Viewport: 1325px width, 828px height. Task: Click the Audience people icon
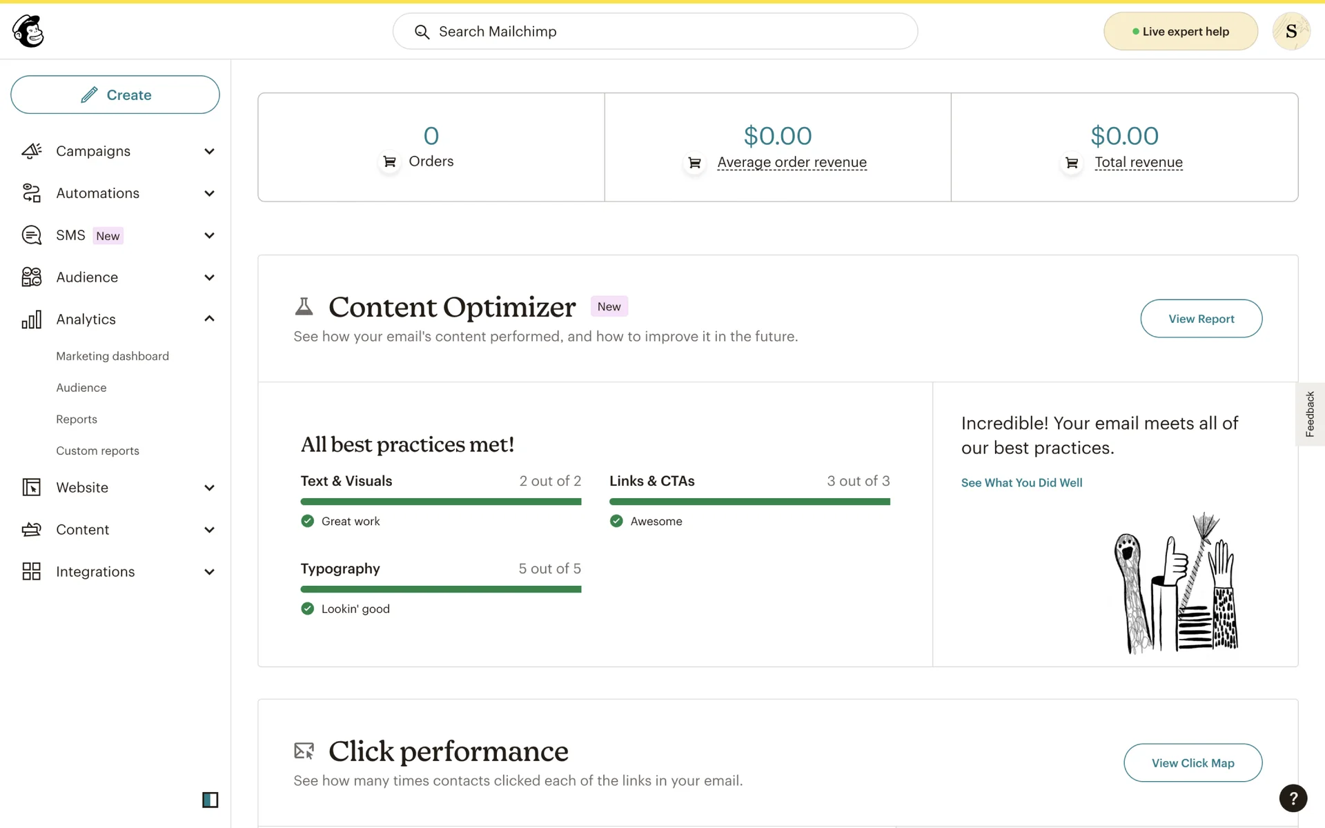32,277
